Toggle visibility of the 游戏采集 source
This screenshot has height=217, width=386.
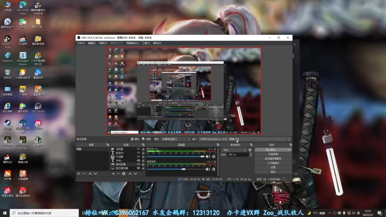[138, 164]
